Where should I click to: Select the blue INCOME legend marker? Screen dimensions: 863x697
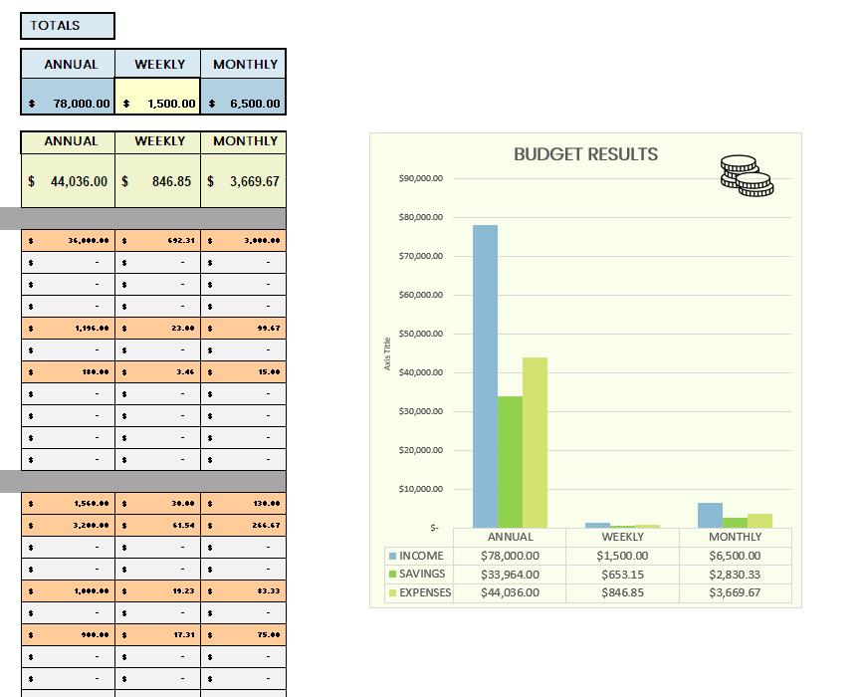(x=388, y=556)
